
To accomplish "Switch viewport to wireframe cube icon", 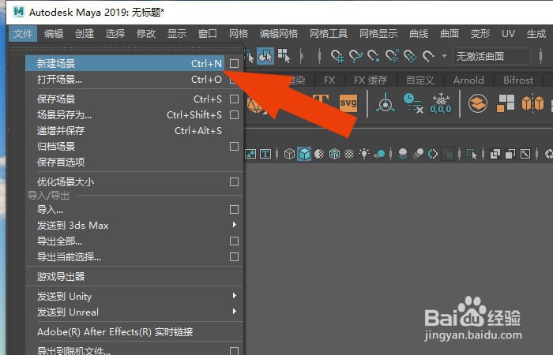I will (x=289, y=154).
